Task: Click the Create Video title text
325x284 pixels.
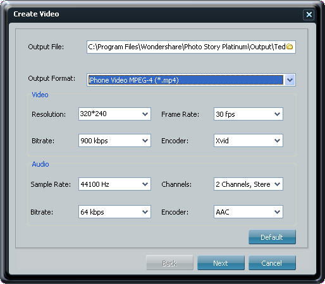Action: (x=36, y=14)
